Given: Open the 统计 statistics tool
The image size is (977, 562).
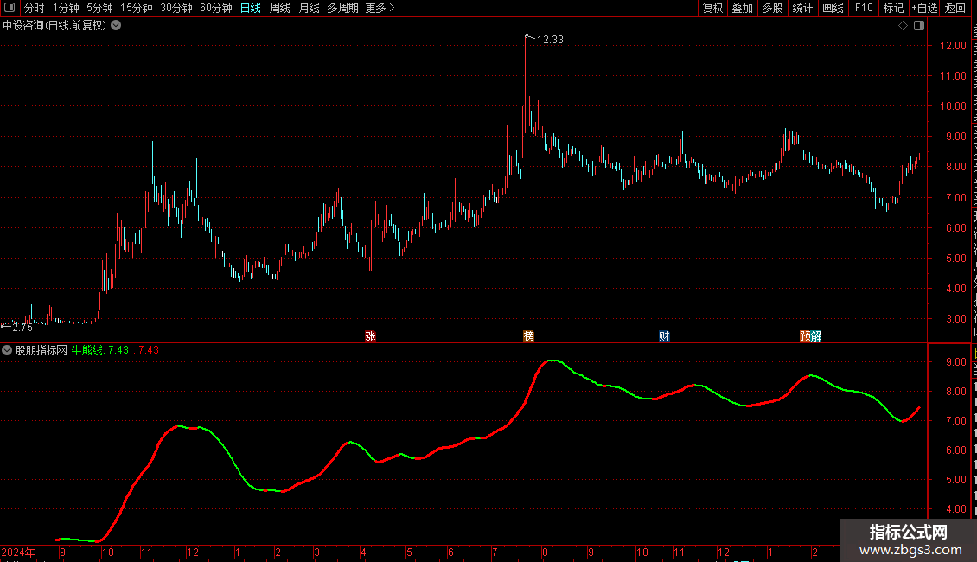Looking at the screenshot, I should click(801, 8).
